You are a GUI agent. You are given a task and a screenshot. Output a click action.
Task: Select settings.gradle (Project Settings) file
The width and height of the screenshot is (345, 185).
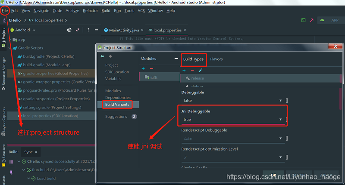pyautogui.click(x=52, y=107)
